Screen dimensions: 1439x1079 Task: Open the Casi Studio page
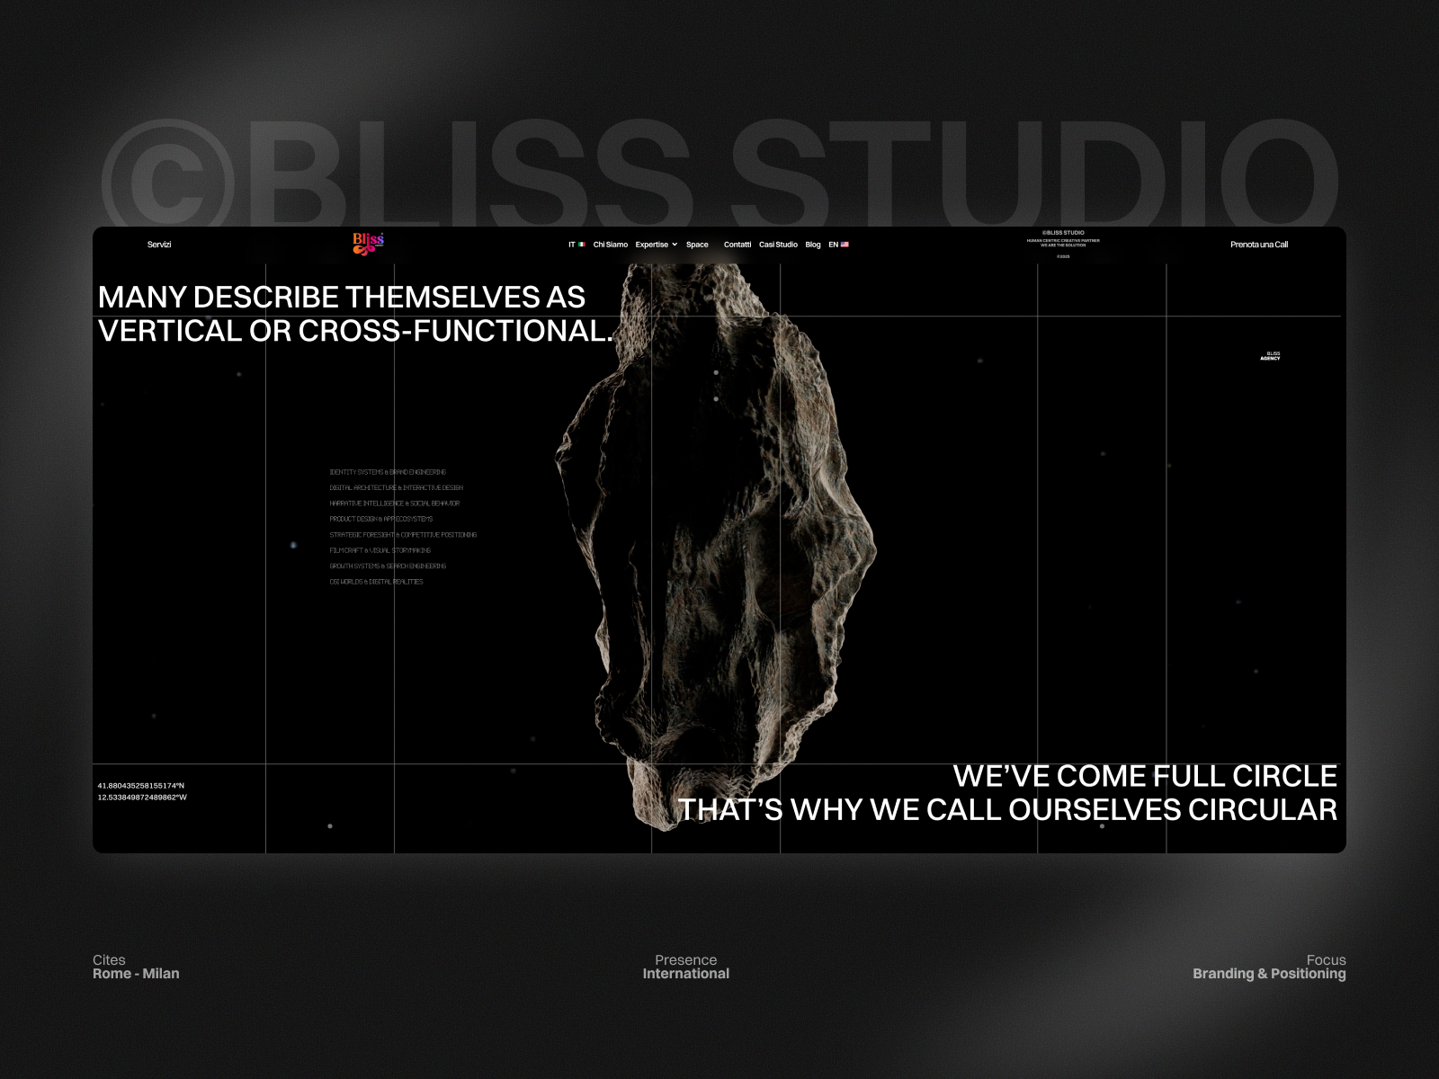click(778, 245)
